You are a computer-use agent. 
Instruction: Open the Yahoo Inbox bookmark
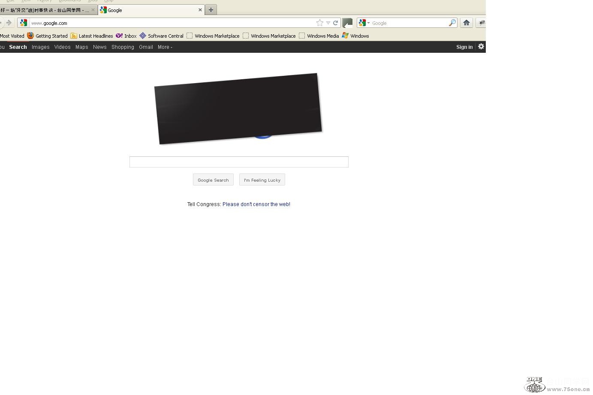click(126, 36)
